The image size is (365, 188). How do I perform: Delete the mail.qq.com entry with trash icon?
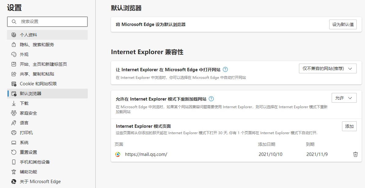point(355,154)
